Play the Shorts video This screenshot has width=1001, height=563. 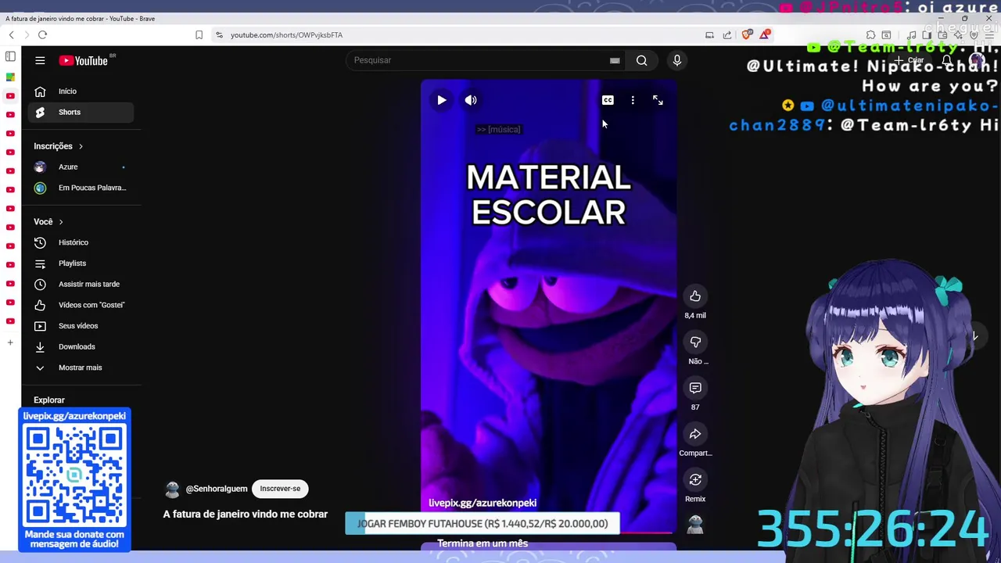tap(442, 100)
